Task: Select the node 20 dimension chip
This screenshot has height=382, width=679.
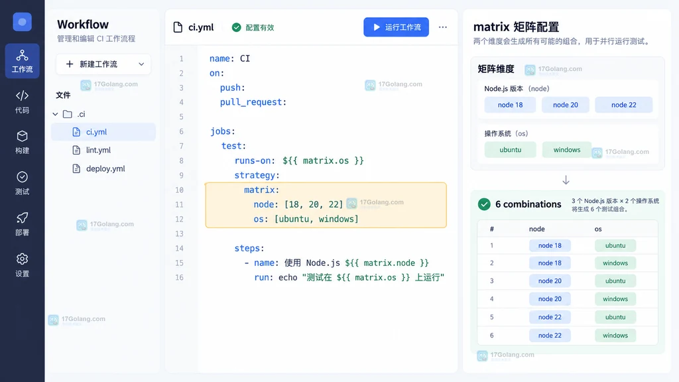Action: pyautogui.click(x=565, y=105)
